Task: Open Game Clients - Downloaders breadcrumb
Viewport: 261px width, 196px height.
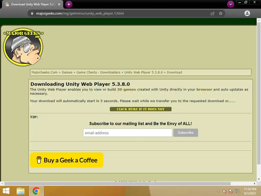Action: pyautogui.click(x=98, y=72)
